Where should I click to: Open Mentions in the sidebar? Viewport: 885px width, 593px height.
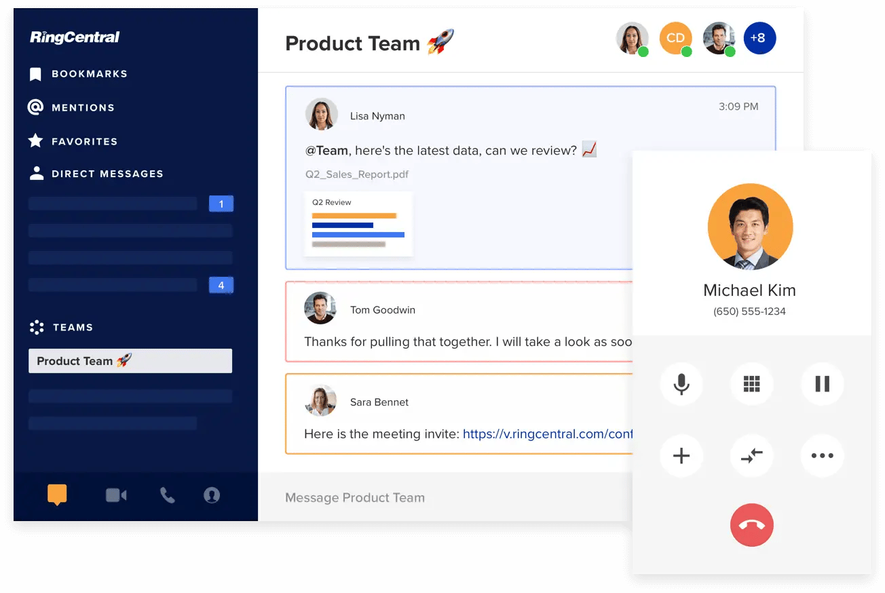pyautogui.click(x=83, y=108)
